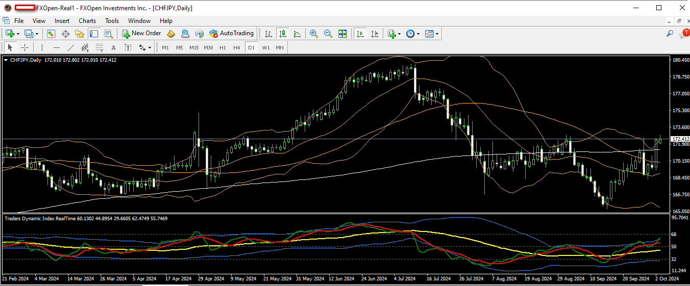Tile windows with the grid icon

342,34
